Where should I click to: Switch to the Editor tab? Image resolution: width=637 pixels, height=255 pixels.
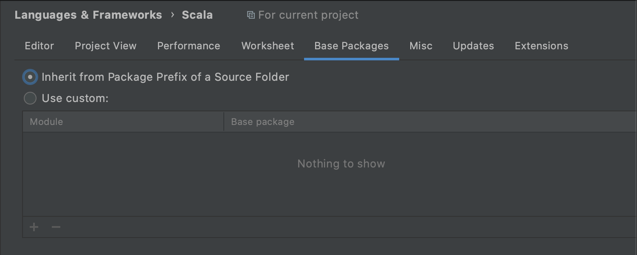click(x=39, y=46)
